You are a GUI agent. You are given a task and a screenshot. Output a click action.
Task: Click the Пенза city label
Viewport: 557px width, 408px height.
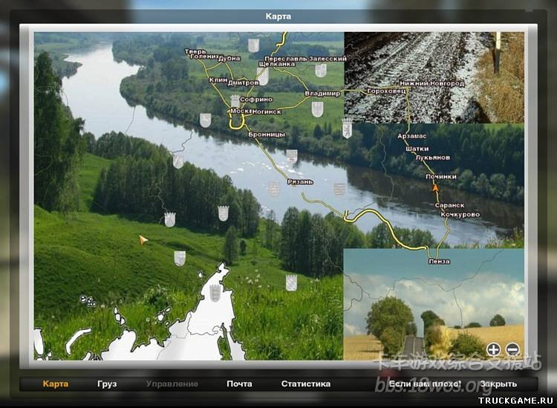440,261
